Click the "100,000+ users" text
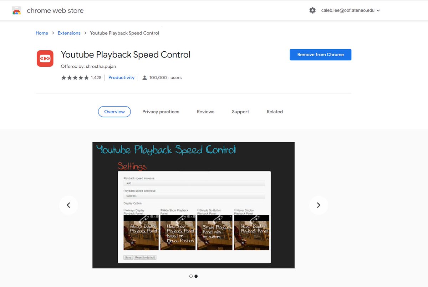Viewport: 428px width, 287px height. 165,77
